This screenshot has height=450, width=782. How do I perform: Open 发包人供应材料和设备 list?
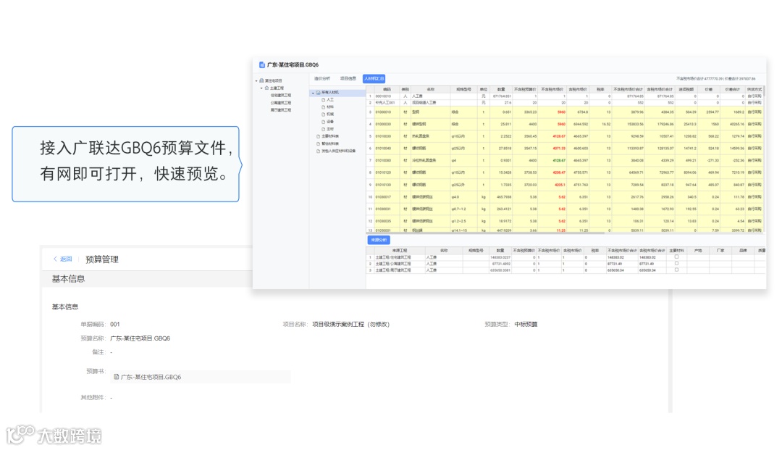[x=339, y=151]
